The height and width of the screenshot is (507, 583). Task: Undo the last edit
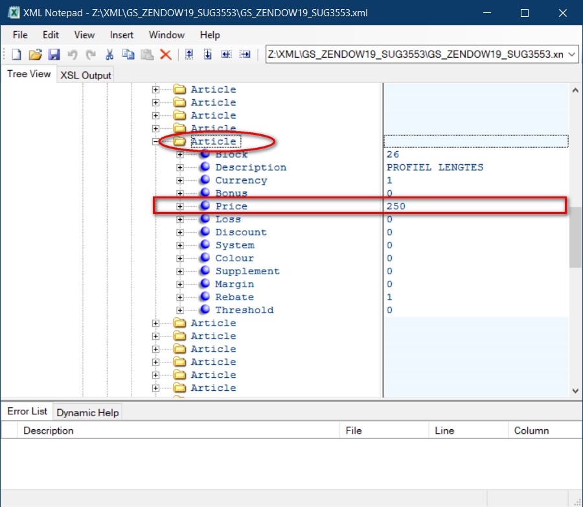(x=73, y=54)
